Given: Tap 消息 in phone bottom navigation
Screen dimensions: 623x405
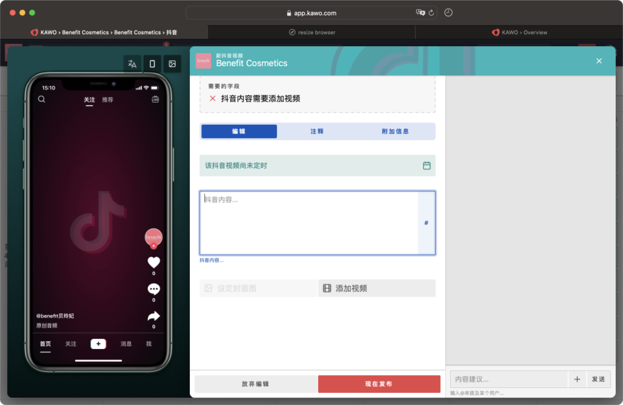Looking at the screenshot, I should click(x=126, y=344).
